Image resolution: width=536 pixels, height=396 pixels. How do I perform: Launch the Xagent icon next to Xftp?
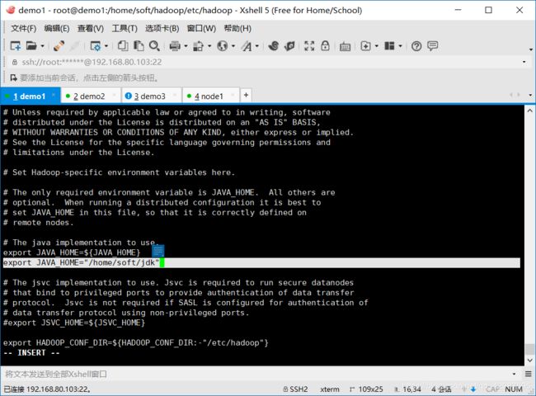289,46
